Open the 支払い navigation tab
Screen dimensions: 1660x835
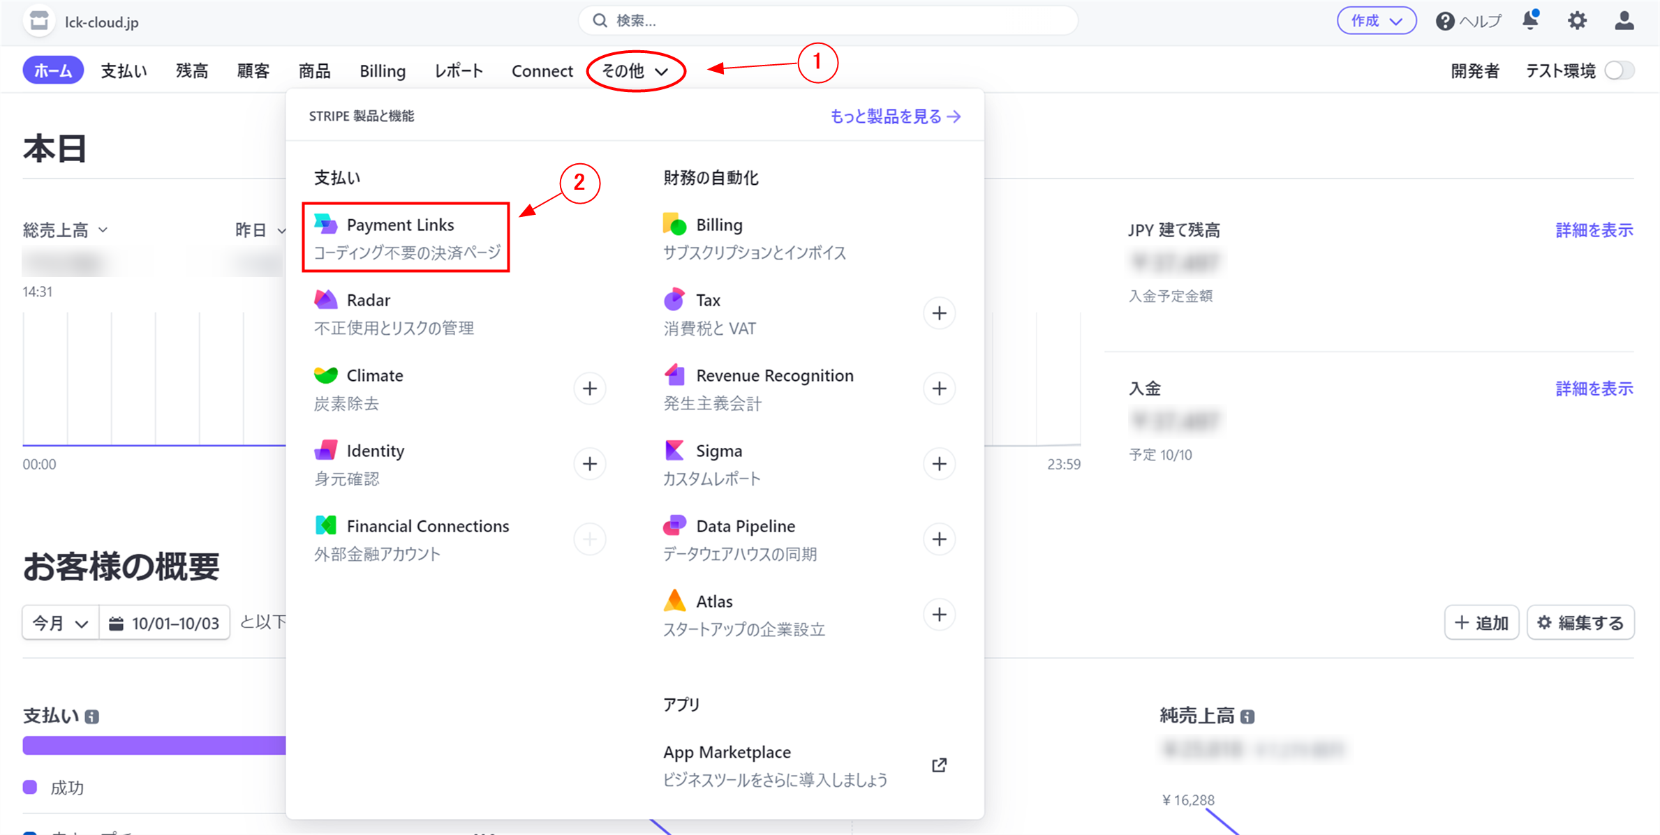(x=124, y=70)
